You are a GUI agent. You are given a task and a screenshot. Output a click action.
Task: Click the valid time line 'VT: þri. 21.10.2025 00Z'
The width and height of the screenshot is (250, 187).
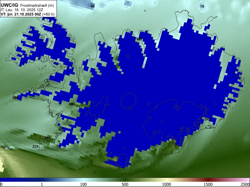point(21,14)
